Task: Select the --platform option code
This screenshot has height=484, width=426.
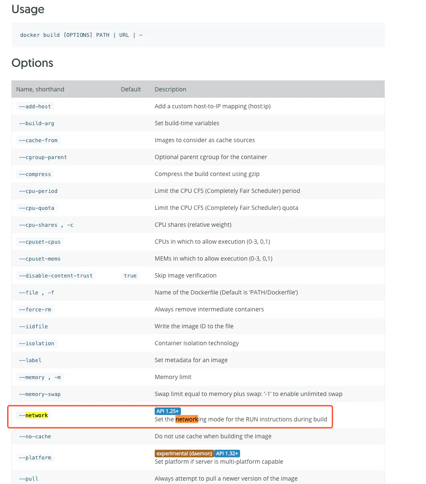Action: point(35,457)
